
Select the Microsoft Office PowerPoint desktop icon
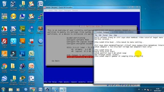31,68
